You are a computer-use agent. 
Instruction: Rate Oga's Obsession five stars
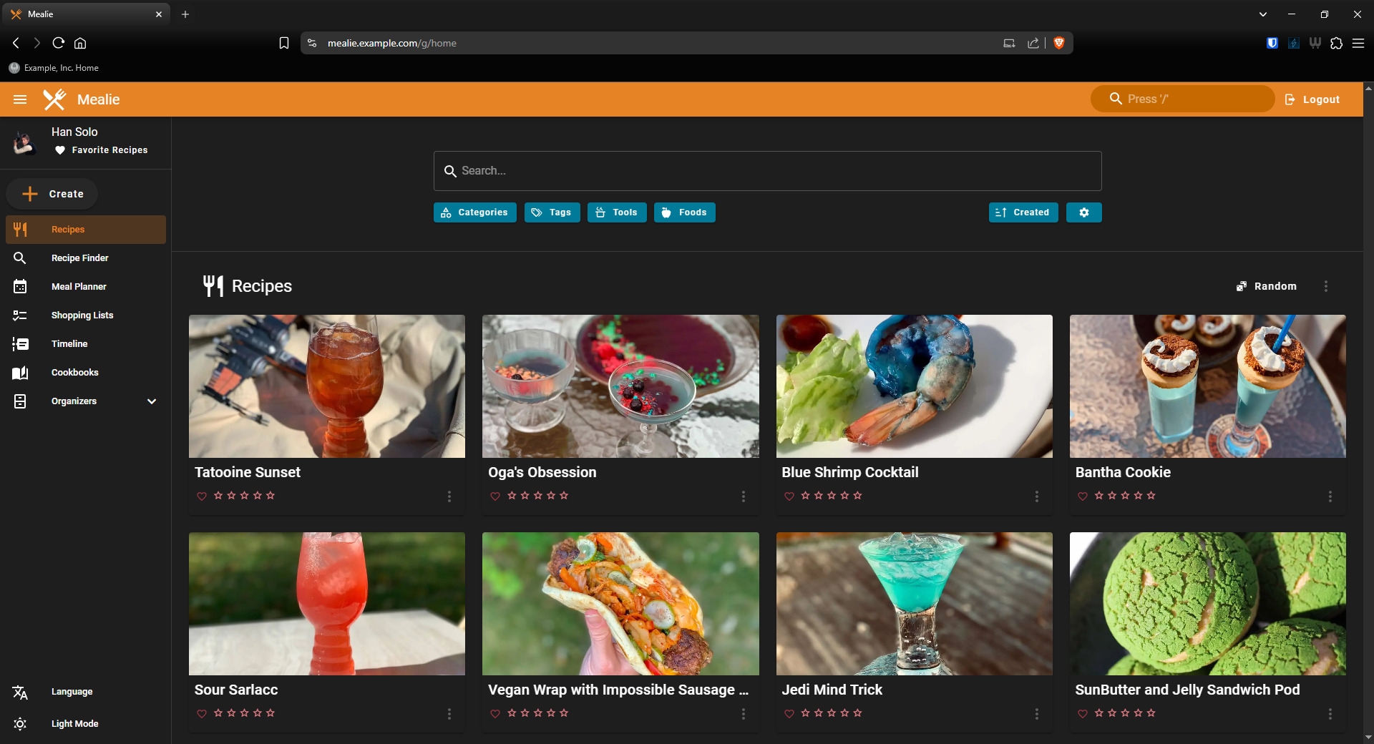point(564,496)
